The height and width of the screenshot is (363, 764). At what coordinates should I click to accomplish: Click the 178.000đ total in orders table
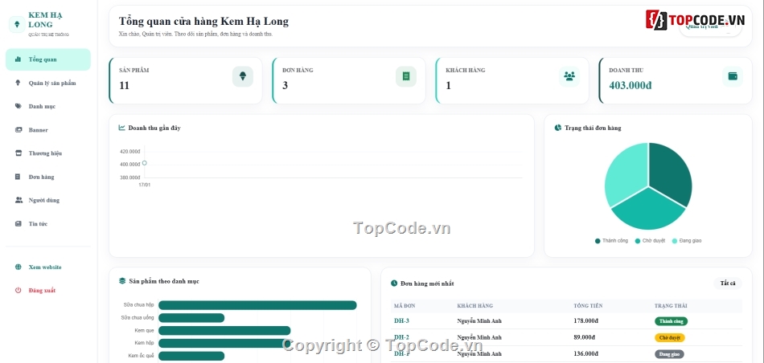coord(586,321)
